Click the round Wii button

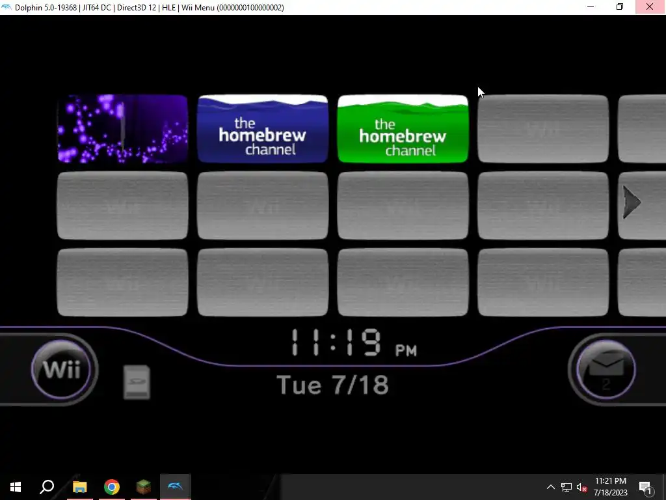point(61,369)
